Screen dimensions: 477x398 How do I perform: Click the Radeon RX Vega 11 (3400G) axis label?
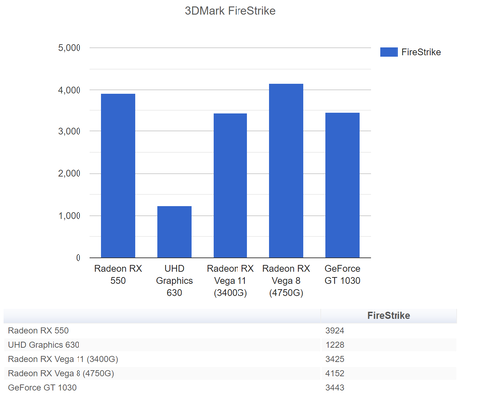click(x=231, y=281)
